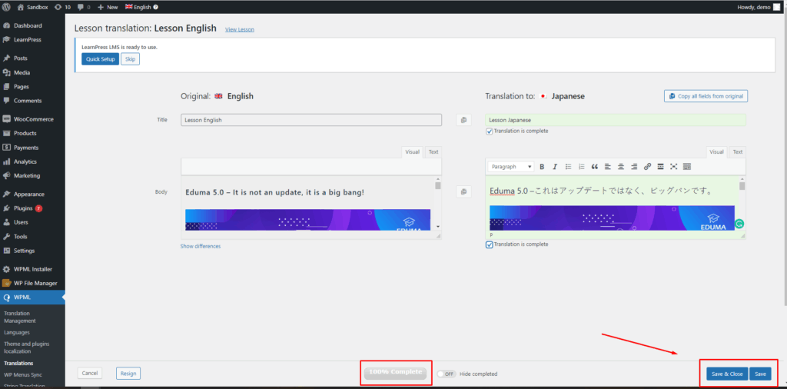Toggle bold formatting in Japanese editor
The image size is (787, 389).
542,167
